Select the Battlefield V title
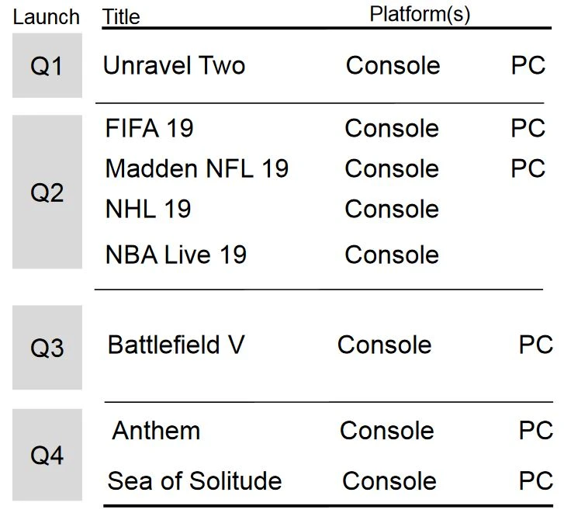Viewport: 564px width, 513px height. (x=176, y=345)
